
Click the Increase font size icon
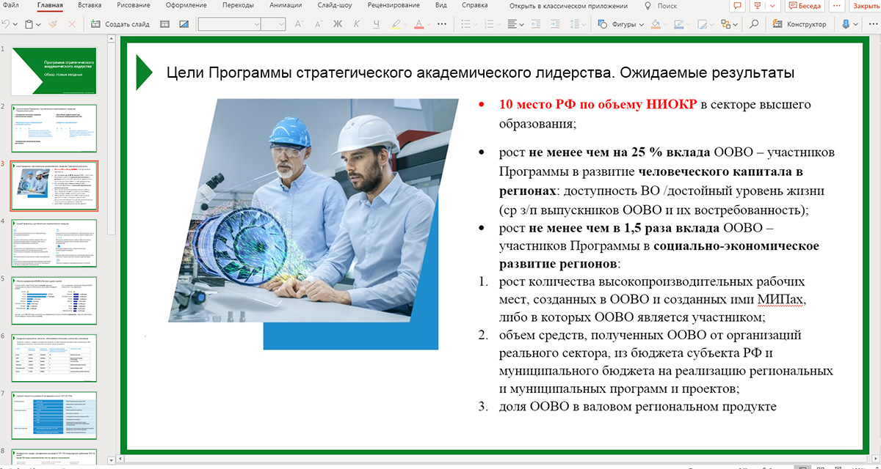click(299, 24)
